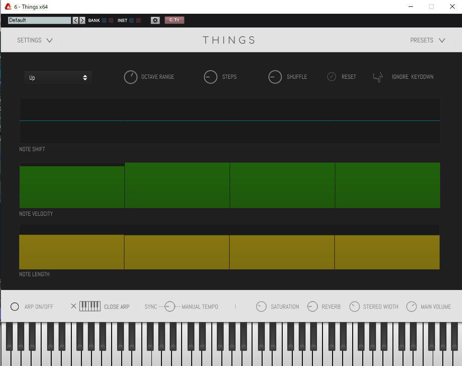This screenshot has width=462, height=366.
Task: Click the red INST square button
Action: click(139, 20)
